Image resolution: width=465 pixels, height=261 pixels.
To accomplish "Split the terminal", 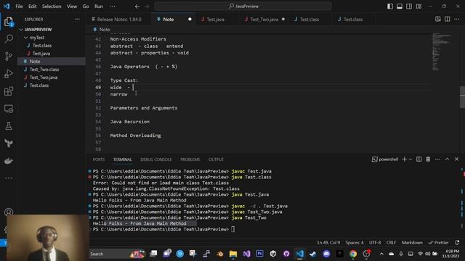I will [418, 159].
